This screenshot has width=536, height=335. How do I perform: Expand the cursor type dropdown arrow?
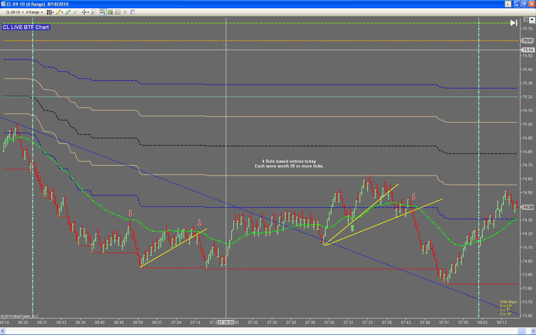tap(88, 12)
